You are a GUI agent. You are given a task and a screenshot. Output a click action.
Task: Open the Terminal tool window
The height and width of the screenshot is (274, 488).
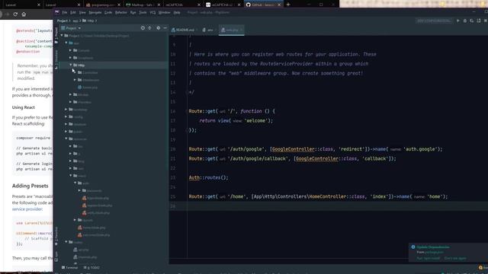[69, 267]
